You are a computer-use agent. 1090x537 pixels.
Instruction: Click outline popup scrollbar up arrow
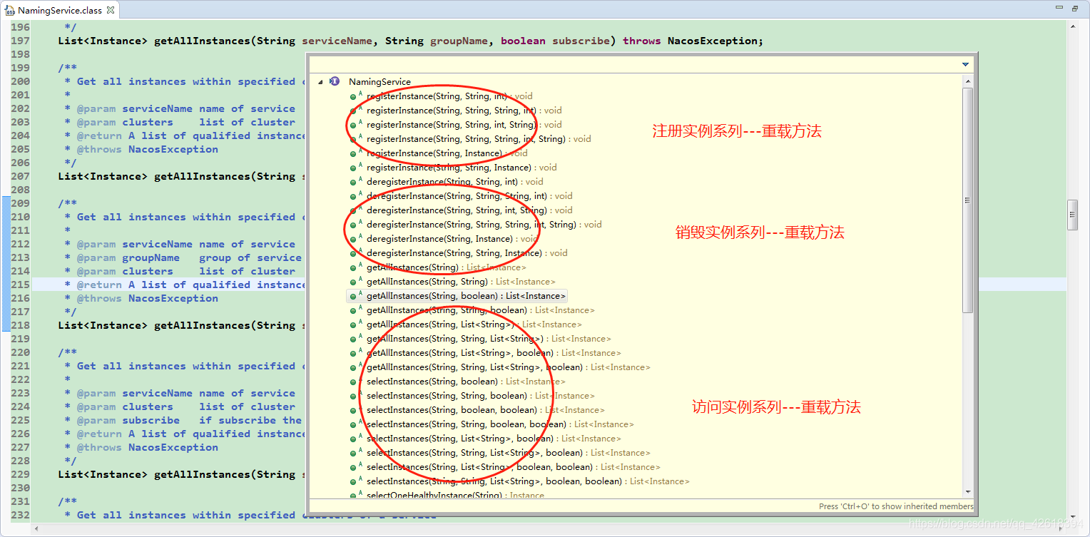point(968,82)
